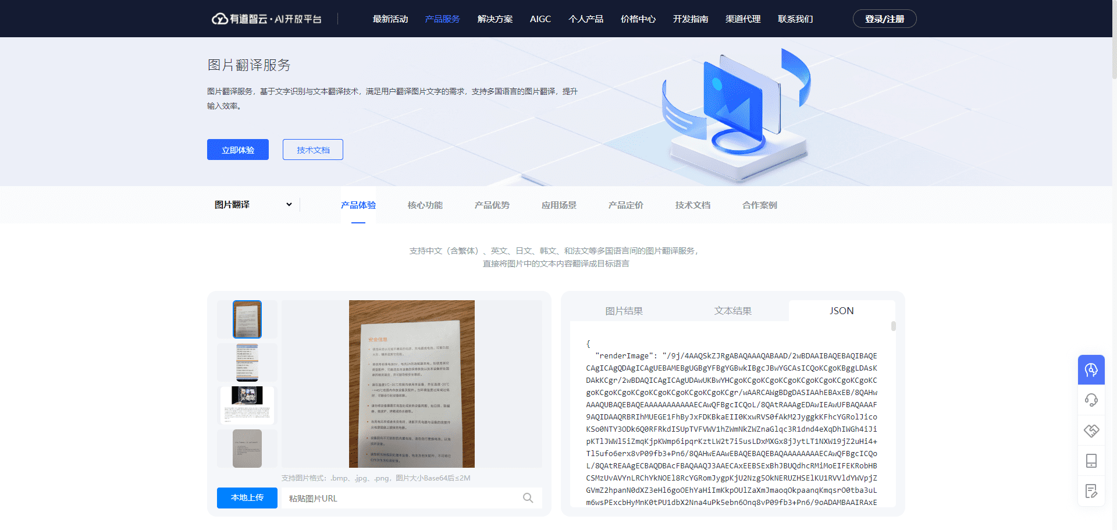Image resolution: width=1117 pixels, height=530 pixels.
Task: Open 开发指南 in top navigation
Action: pos(691,19)
